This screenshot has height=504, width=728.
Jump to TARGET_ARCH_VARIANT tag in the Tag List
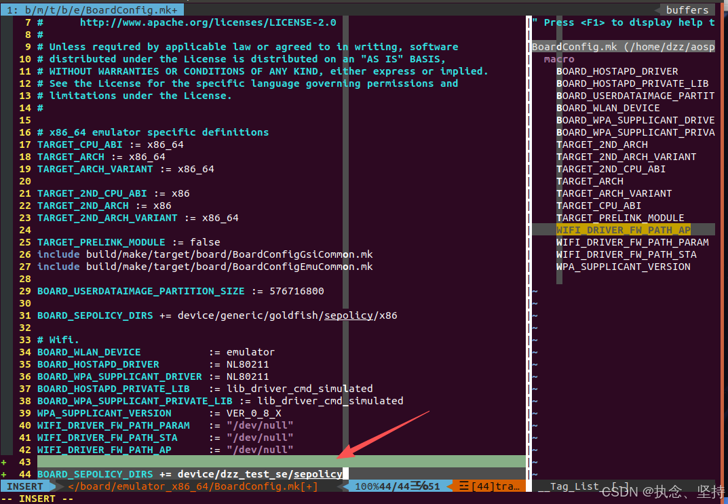614,193
